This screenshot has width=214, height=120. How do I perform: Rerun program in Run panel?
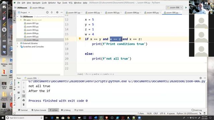[19, 83]
